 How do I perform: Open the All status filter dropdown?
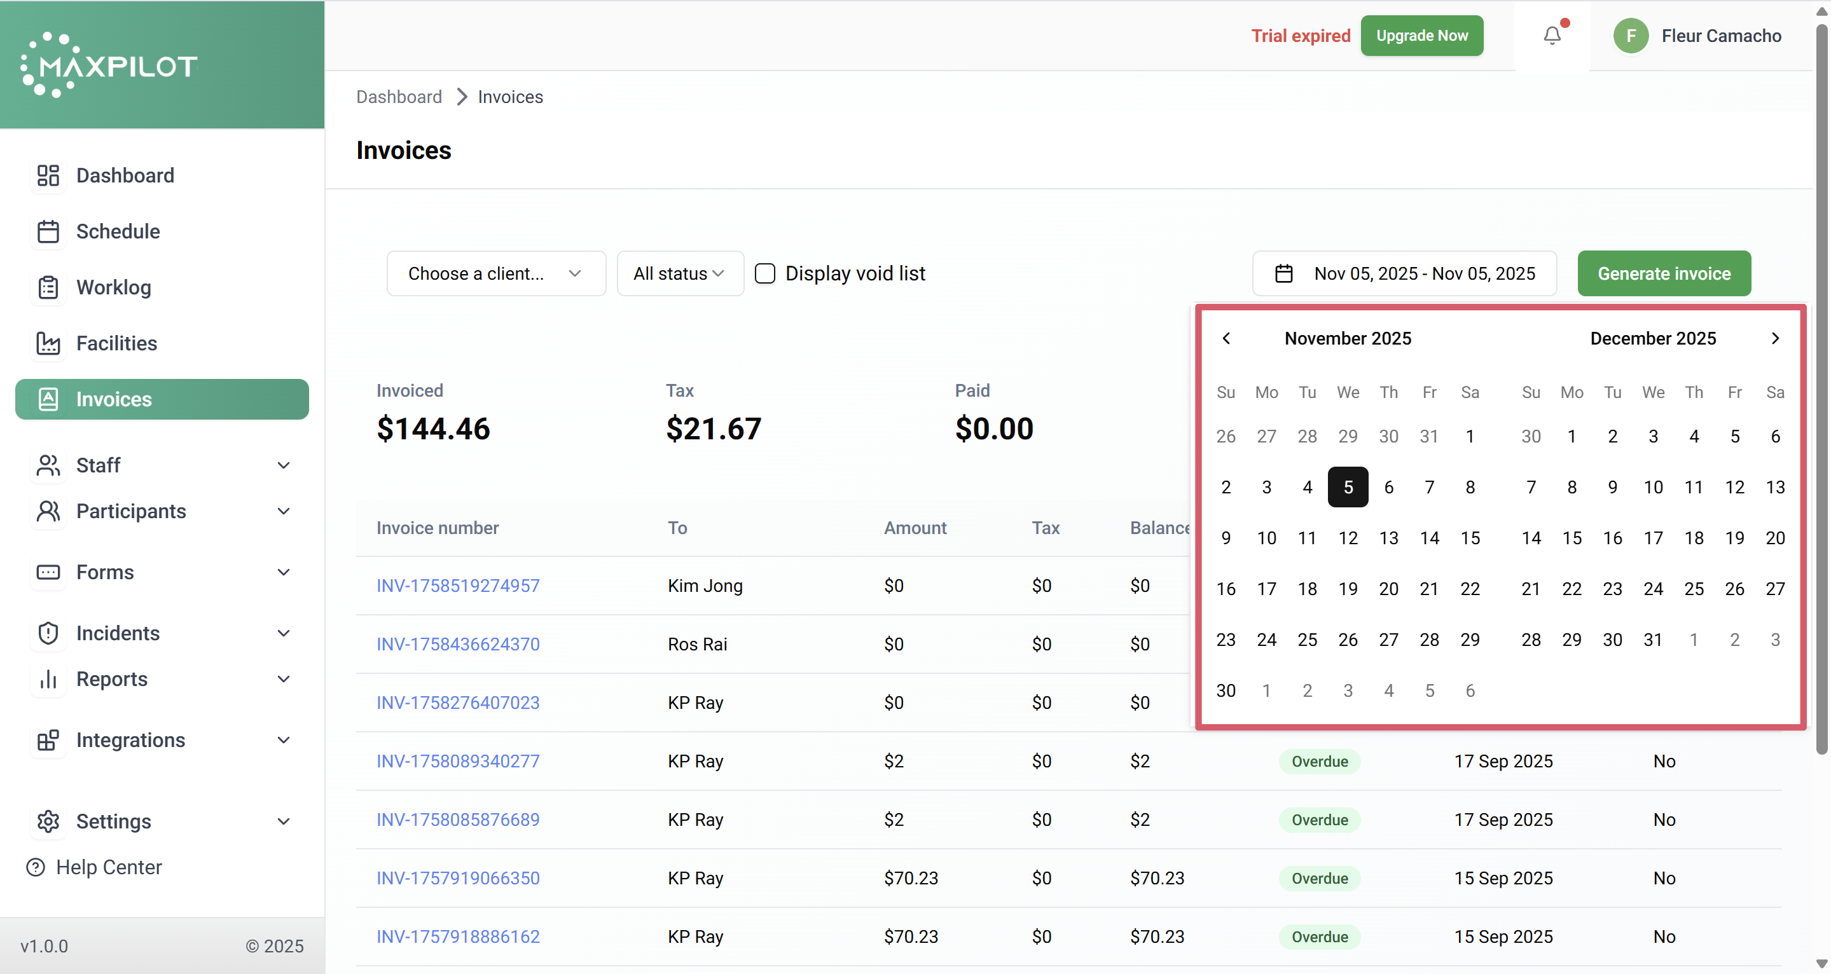(679, 273)
